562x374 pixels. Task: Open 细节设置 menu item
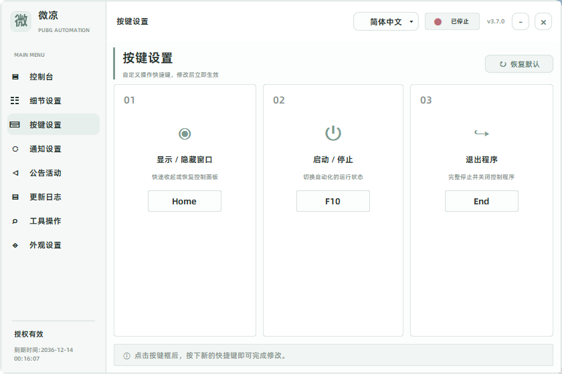point(54,101)
